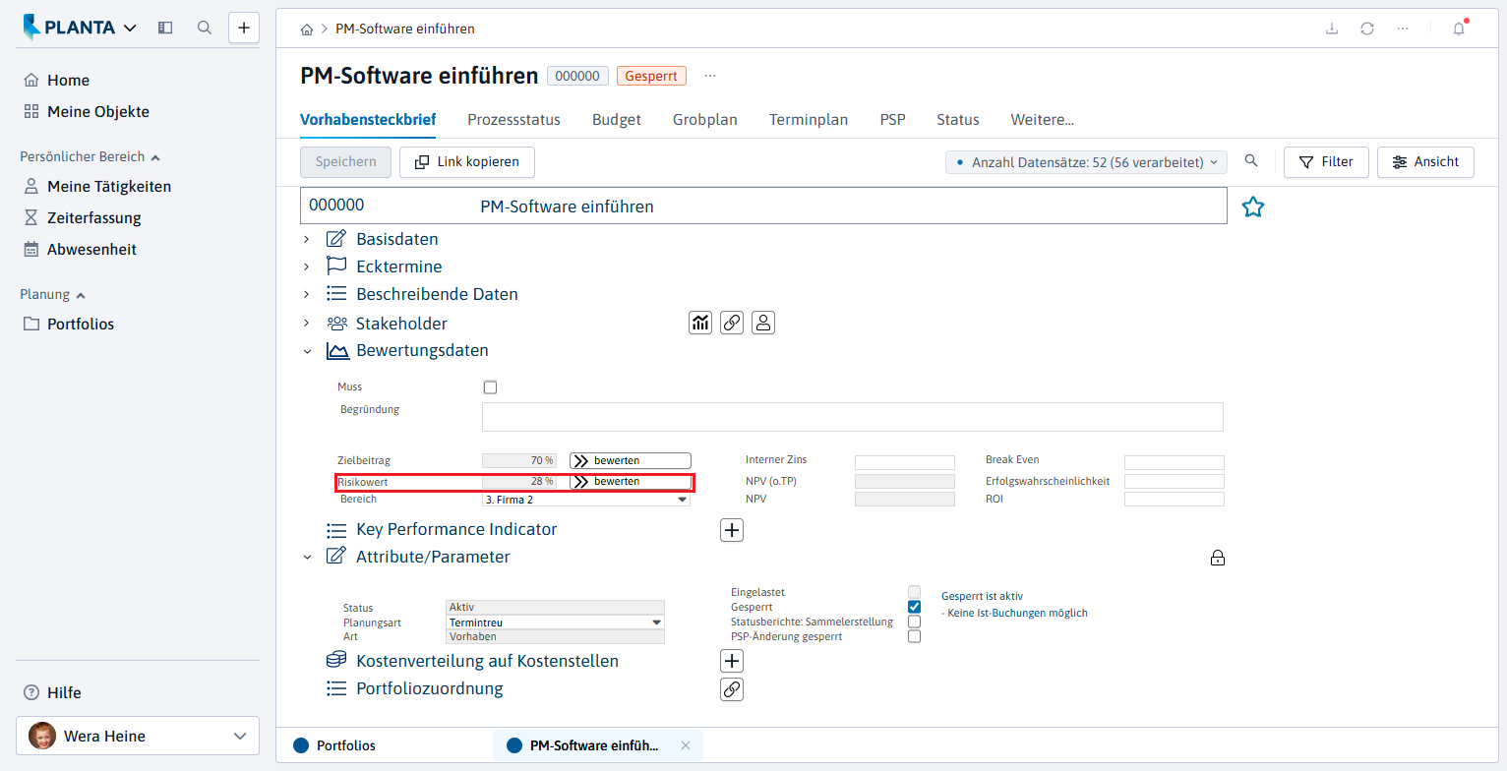The image size is (1507, 771).
Task: Open the Terminplan tab
Action: click(x=809, y=120)
